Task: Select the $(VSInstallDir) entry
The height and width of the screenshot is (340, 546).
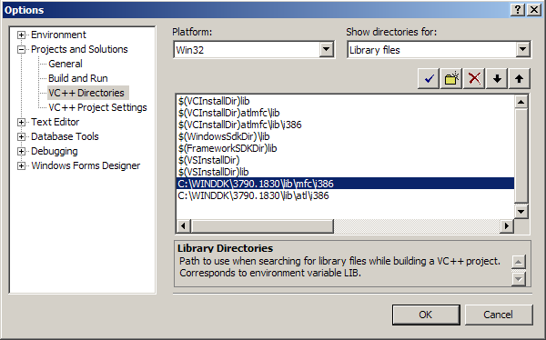Action: coord(345,160)
